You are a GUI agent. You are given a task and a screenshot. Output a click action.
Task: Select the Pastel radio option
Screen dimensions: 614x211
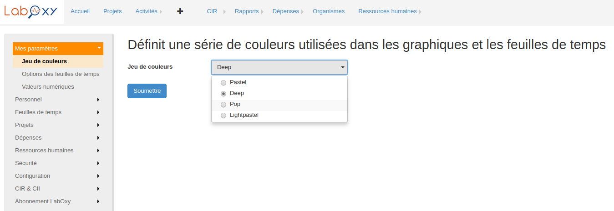pos(223,83)
